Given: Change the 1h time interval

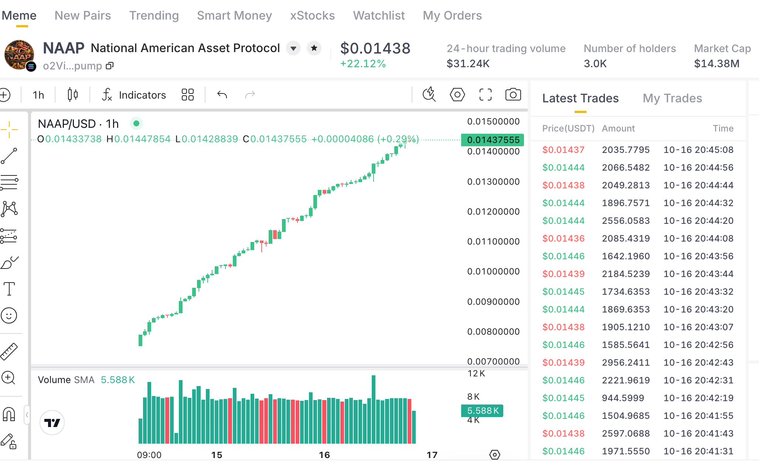Looking at the screenshot, I should pyautogui.click(x=38, y=95).
